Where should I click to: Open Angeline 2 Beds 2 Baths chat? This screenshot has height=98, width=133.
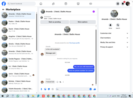[18, 37]
